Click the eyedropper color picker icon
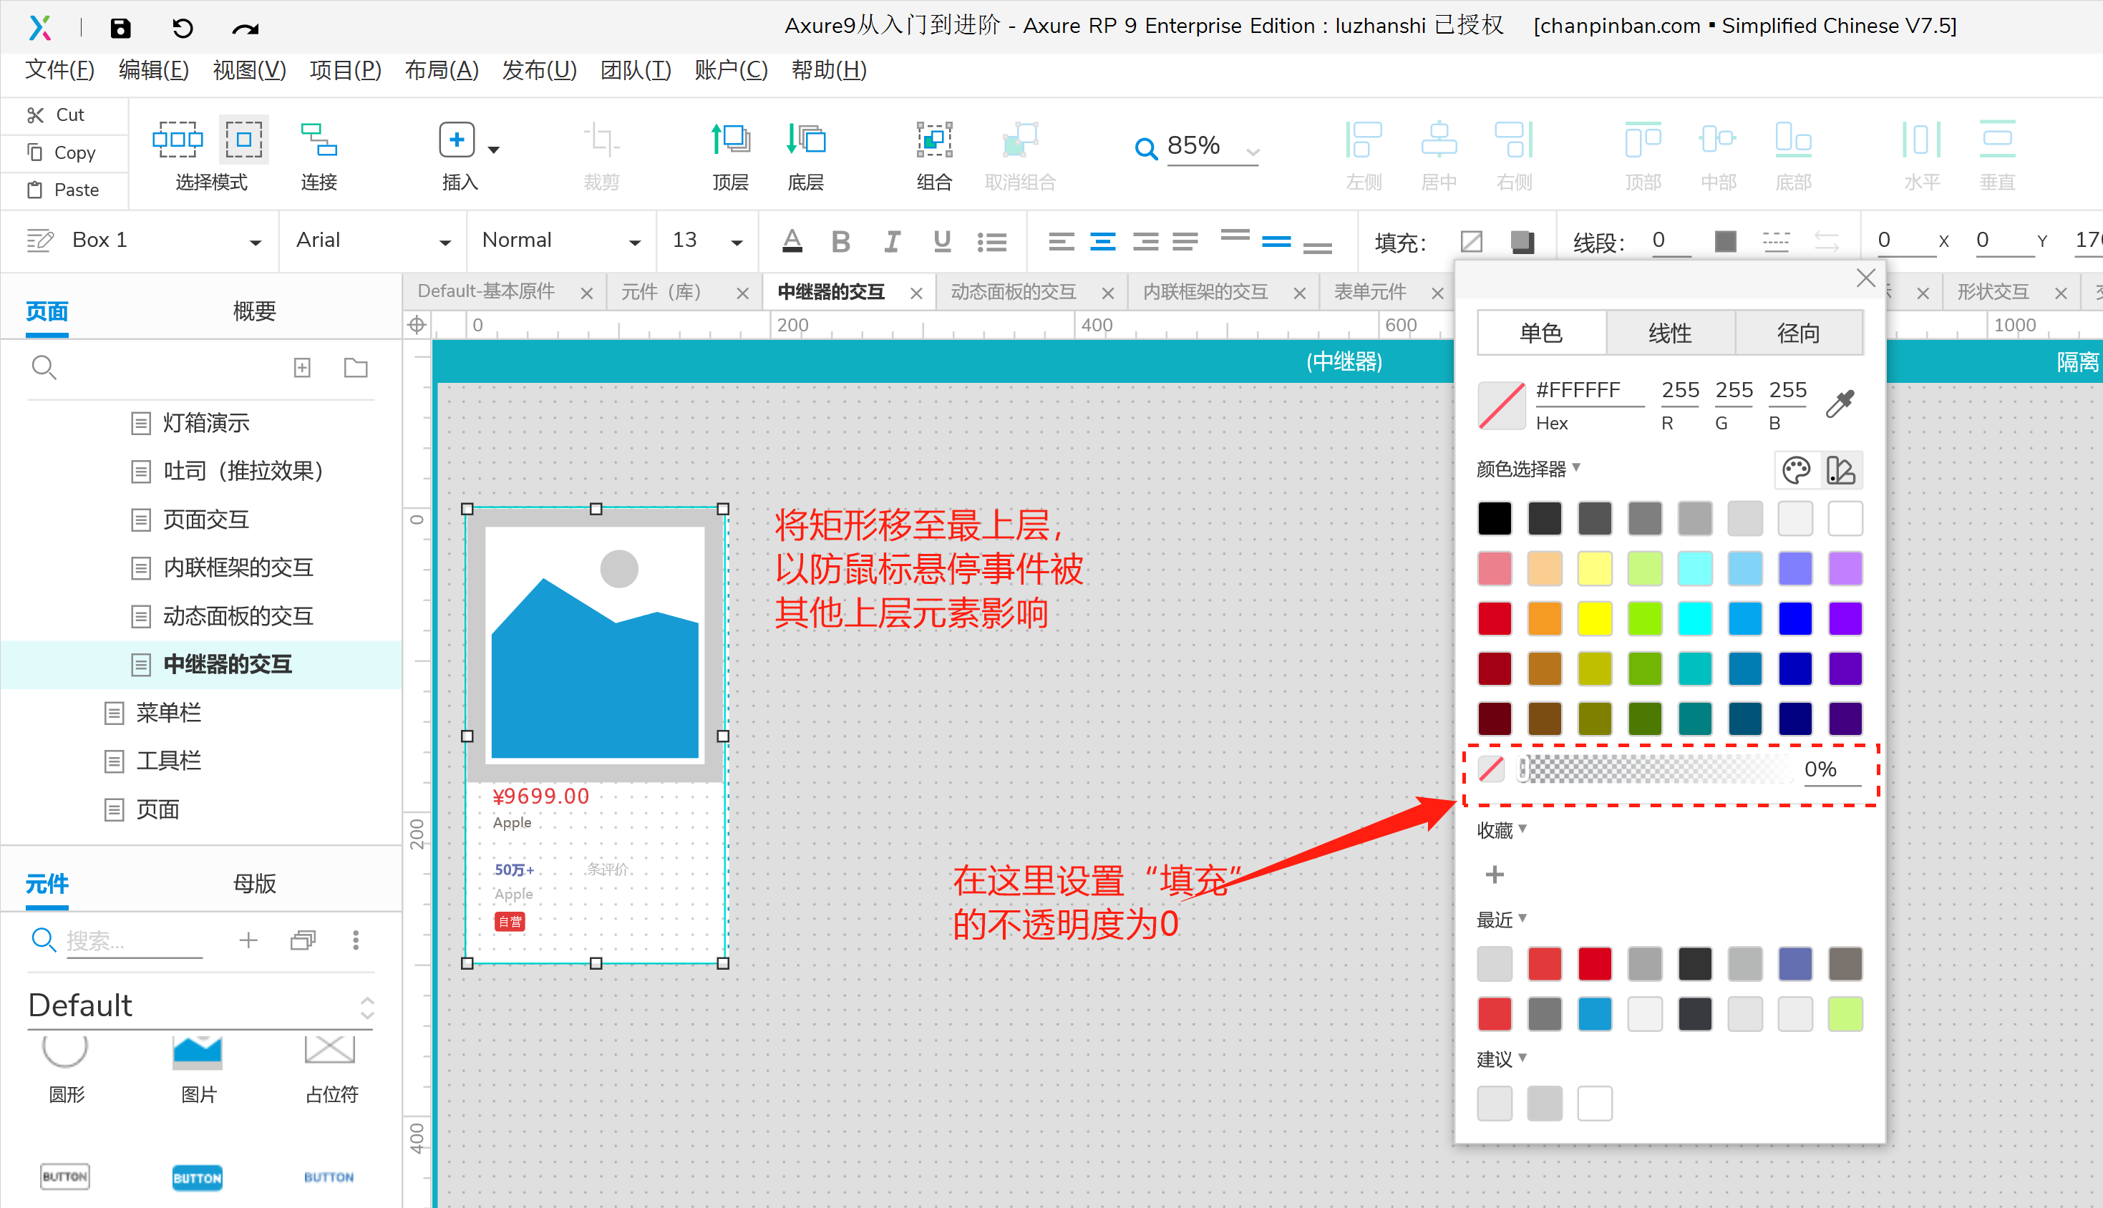This screenshot has height=1208, width=2103. [1840, 404]
